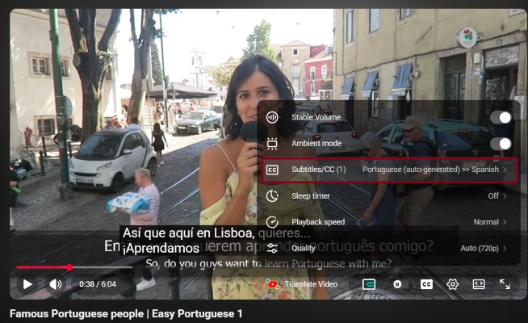The width and height of the screenshot is (528, 323).
Task: Click the CC icon in settings menu
Action: pyautogui.click(x=272, y=170)
